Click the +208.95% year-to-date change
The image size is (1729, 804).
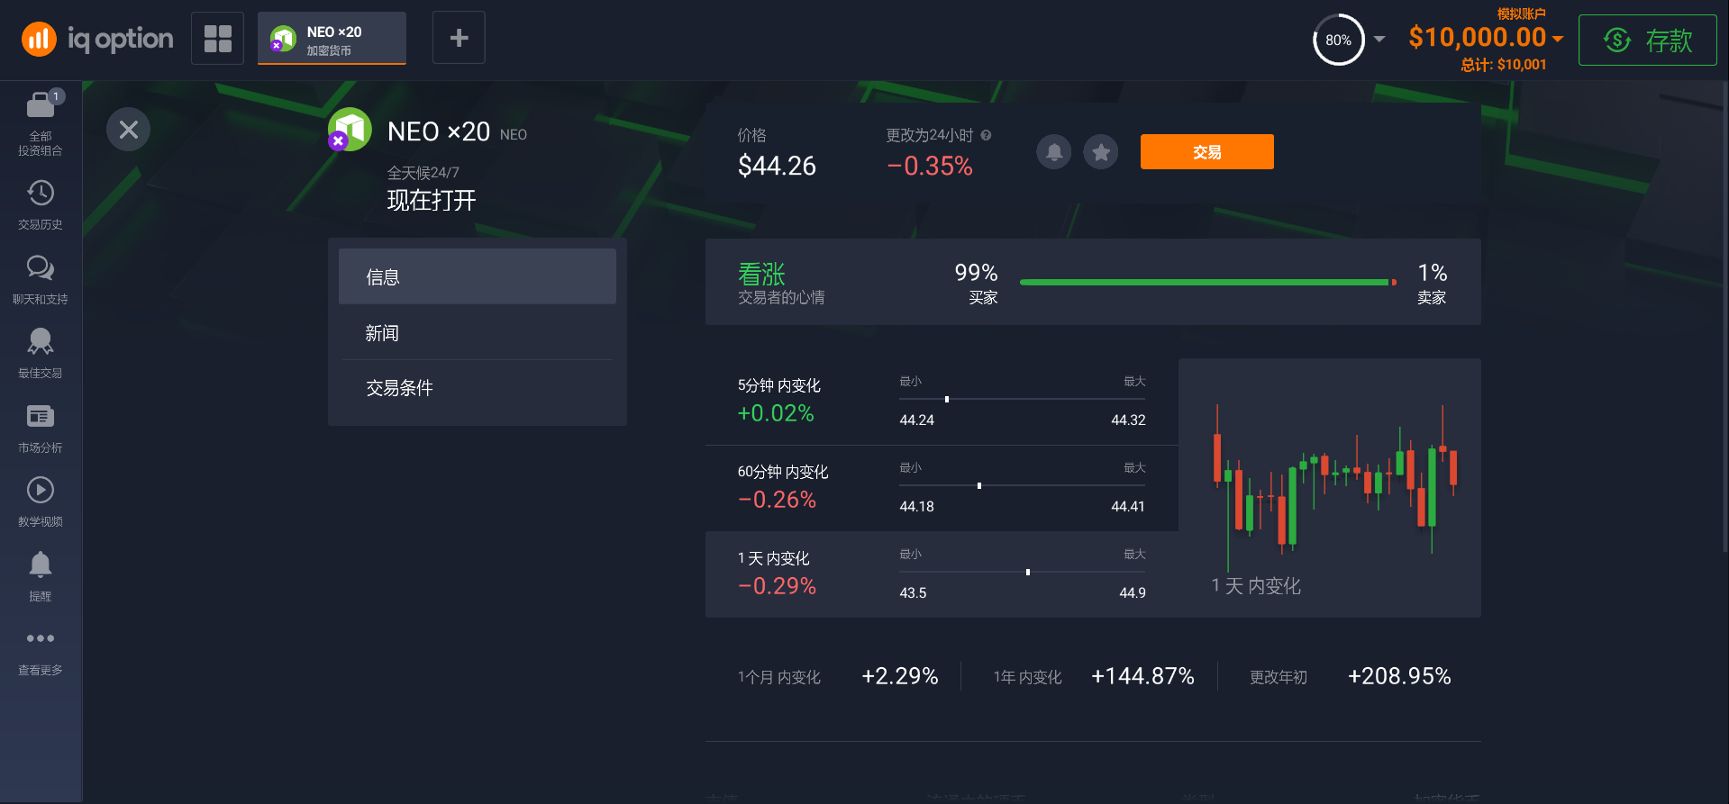1399,676
